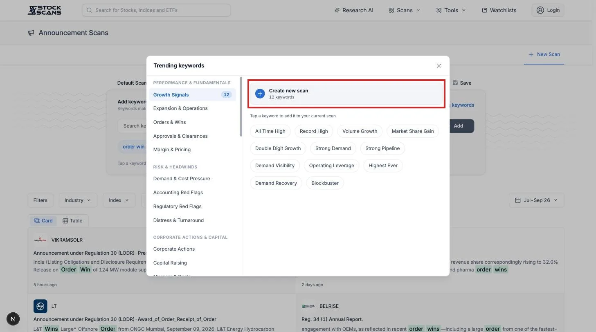The image size is (596, 332).
Task: Expand the Scans menu
Action: pos(404,10)
